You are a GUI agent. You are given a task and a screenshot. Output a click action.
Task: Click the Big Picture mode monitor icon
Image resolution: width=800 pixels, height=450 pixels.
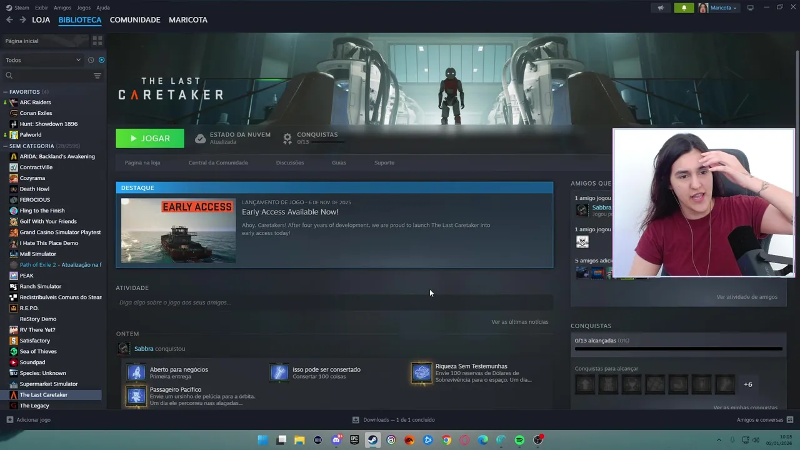pyautogui.click(x=751, y=7)
